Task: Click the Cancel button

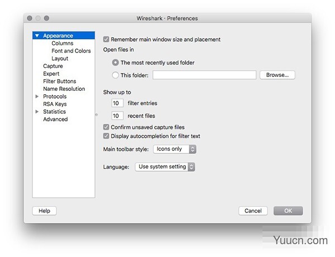Action: point(253,211)
